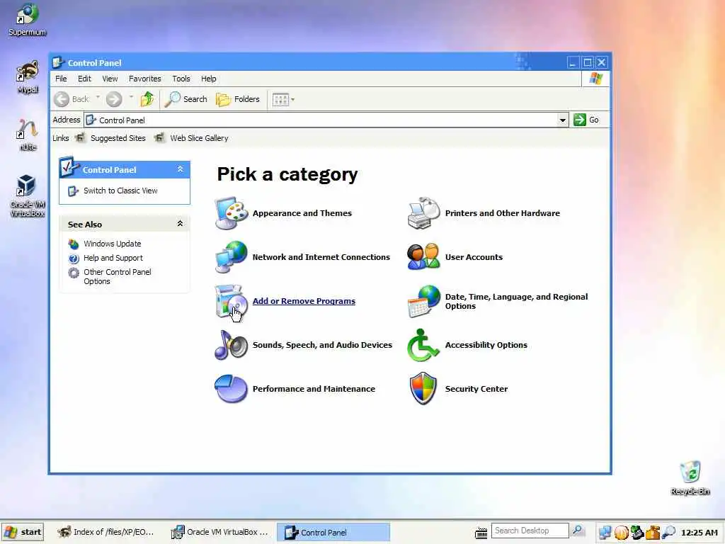Open the Favorites menu
Screen dimensions: 725x544
[144, 79]
